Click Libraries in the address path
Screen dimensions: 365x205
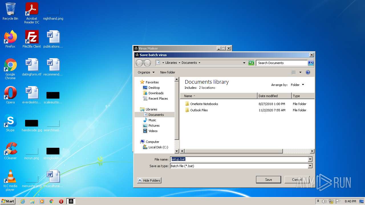171,63
